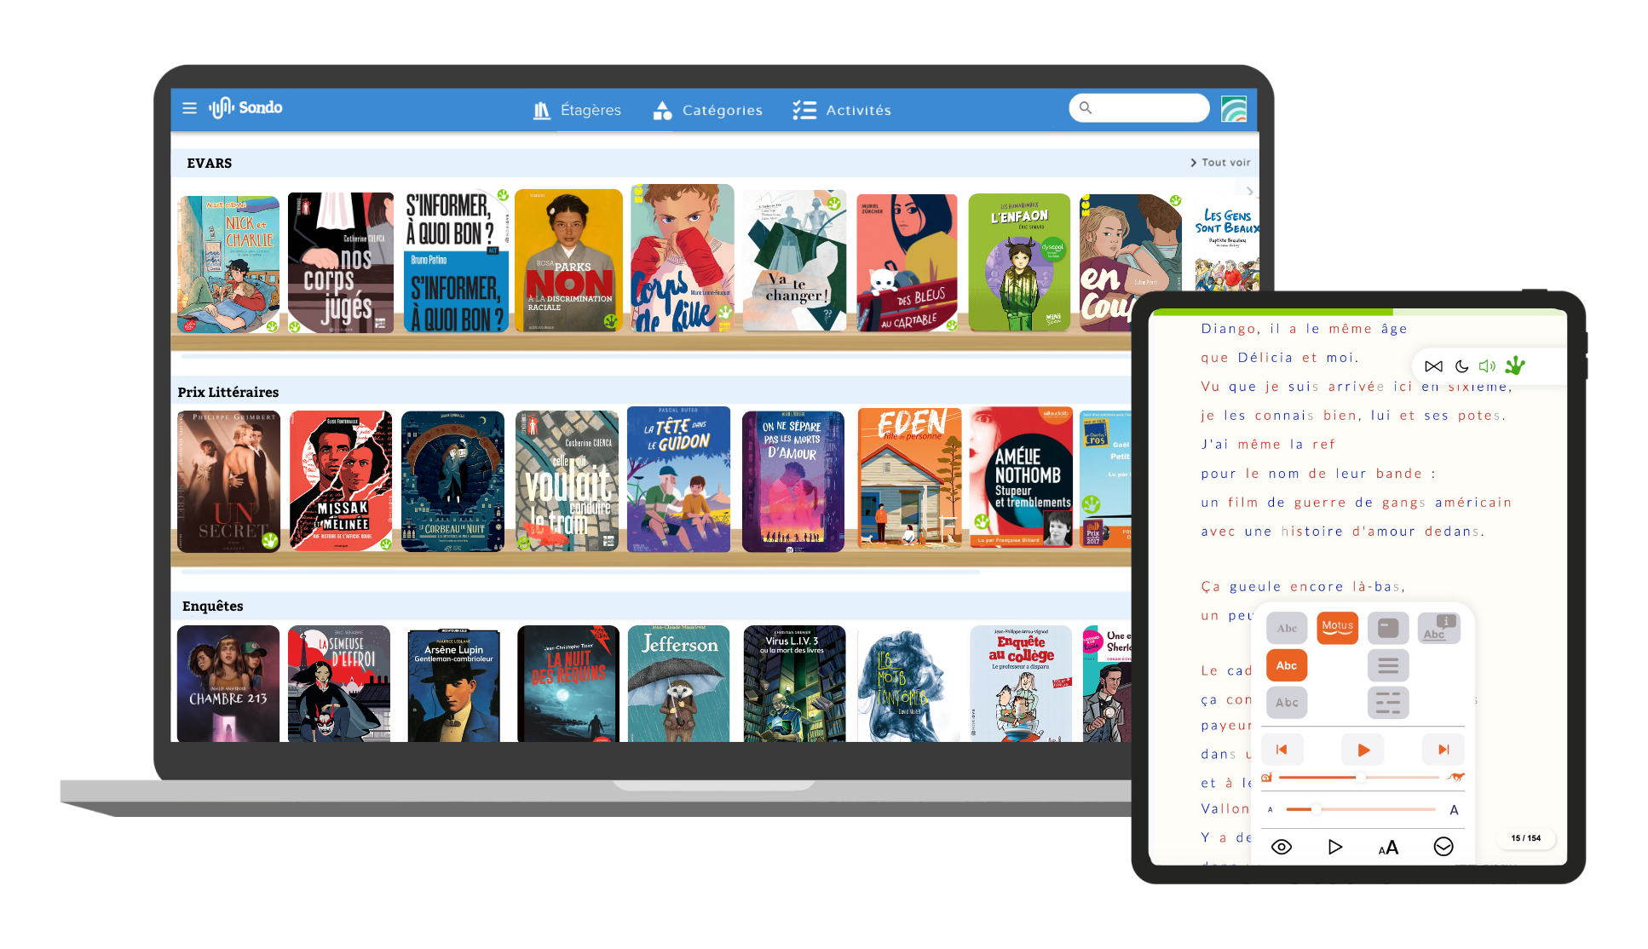The image size is (1648, 949).
Task: Open La Nuit des Requins book
Action: point(568,684)
